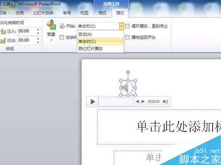This screenshot has width=221, height=165.
Task: Expand the 音量 dropdown arrow
Action: [51, 40]
